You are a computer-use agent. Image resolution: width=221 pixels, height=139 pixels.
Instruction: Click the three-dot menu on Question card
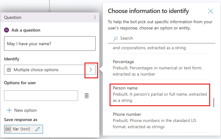click(95, 18)
